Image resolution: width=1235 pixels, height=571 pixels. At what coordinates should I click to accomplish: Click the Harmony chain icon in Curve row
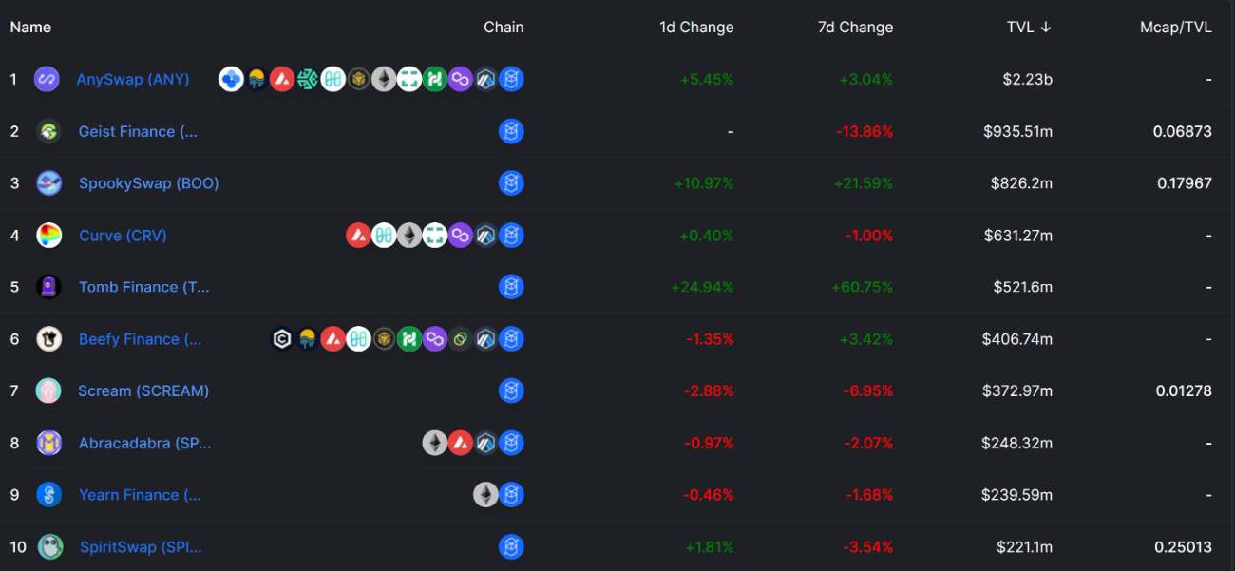(x=384, y=236)
